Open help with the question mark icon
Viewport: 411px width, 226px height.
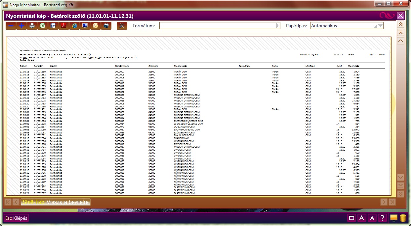382,218
